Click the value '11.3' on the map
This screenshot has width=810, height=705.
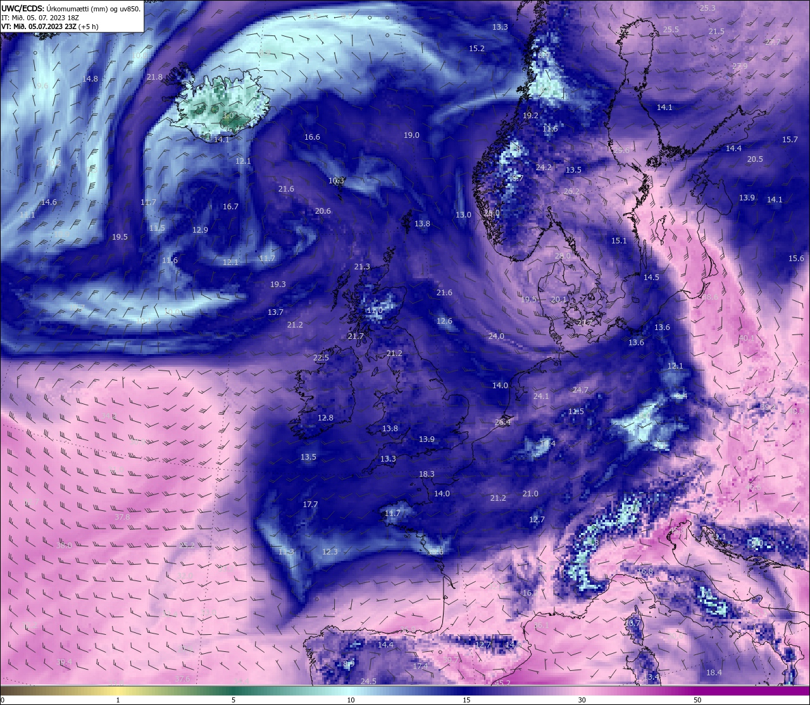286,552
